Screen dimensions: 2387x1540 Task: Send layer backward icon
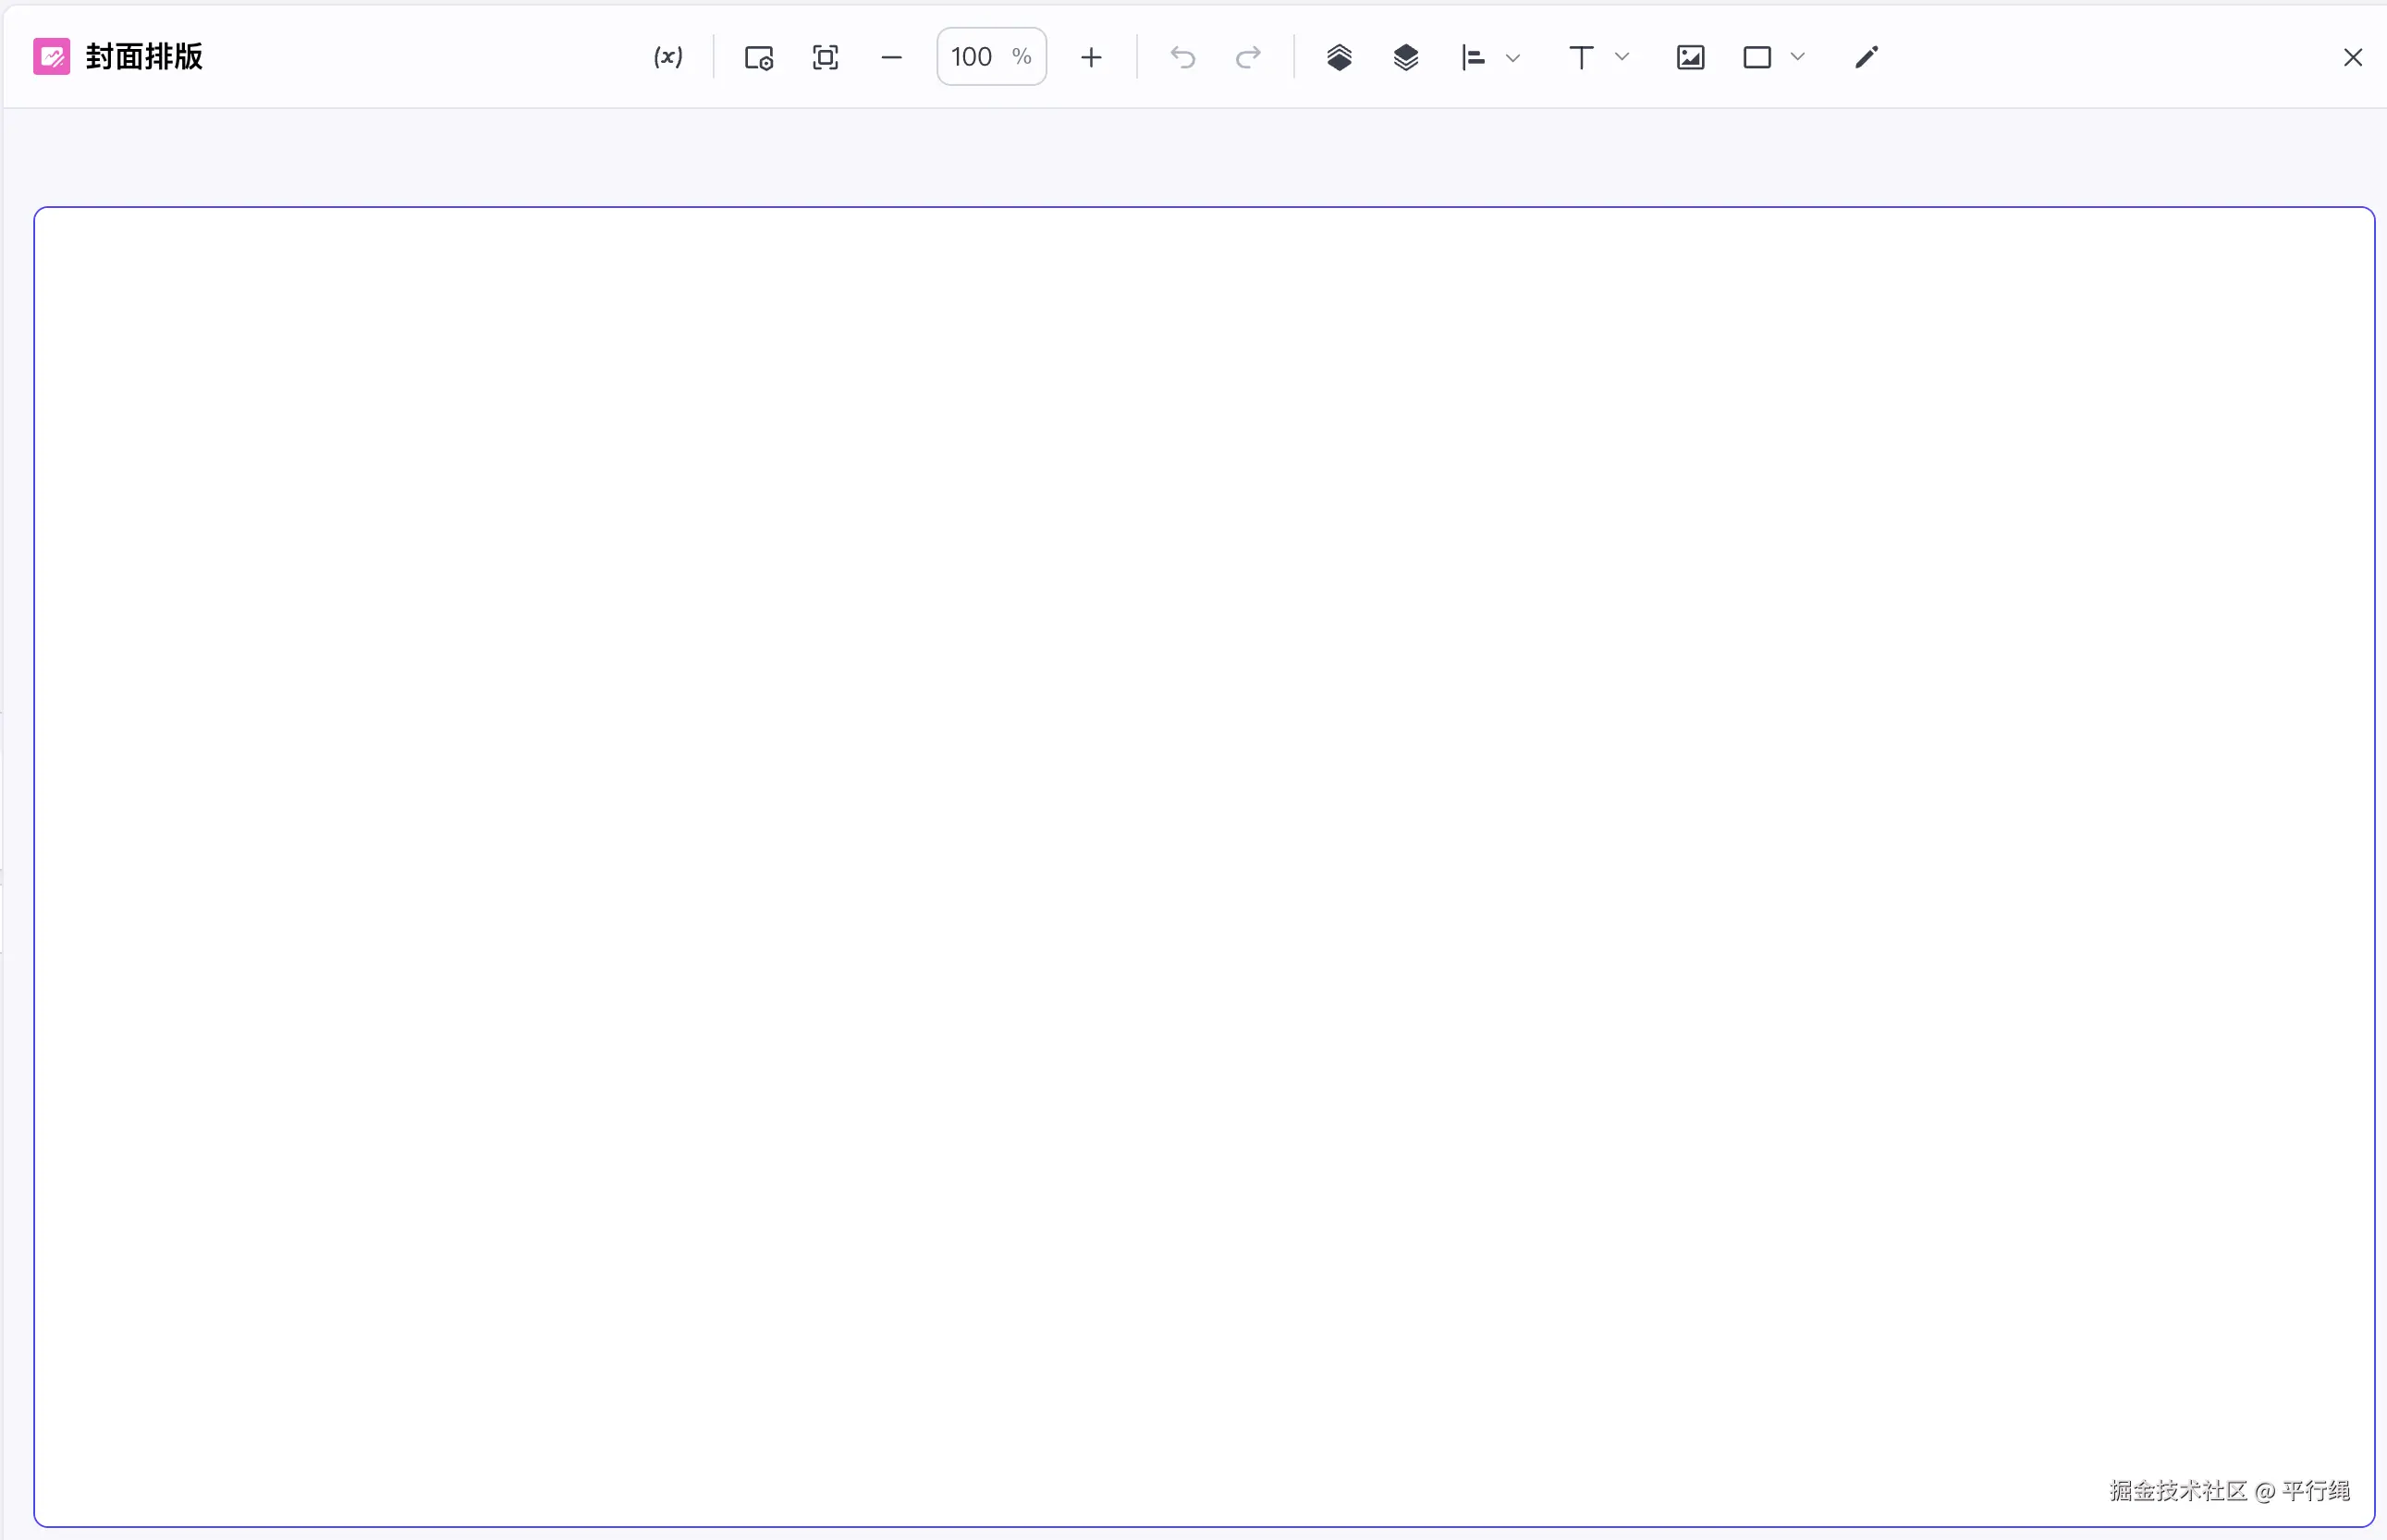pyautogui.click(x=1405, y=57)
